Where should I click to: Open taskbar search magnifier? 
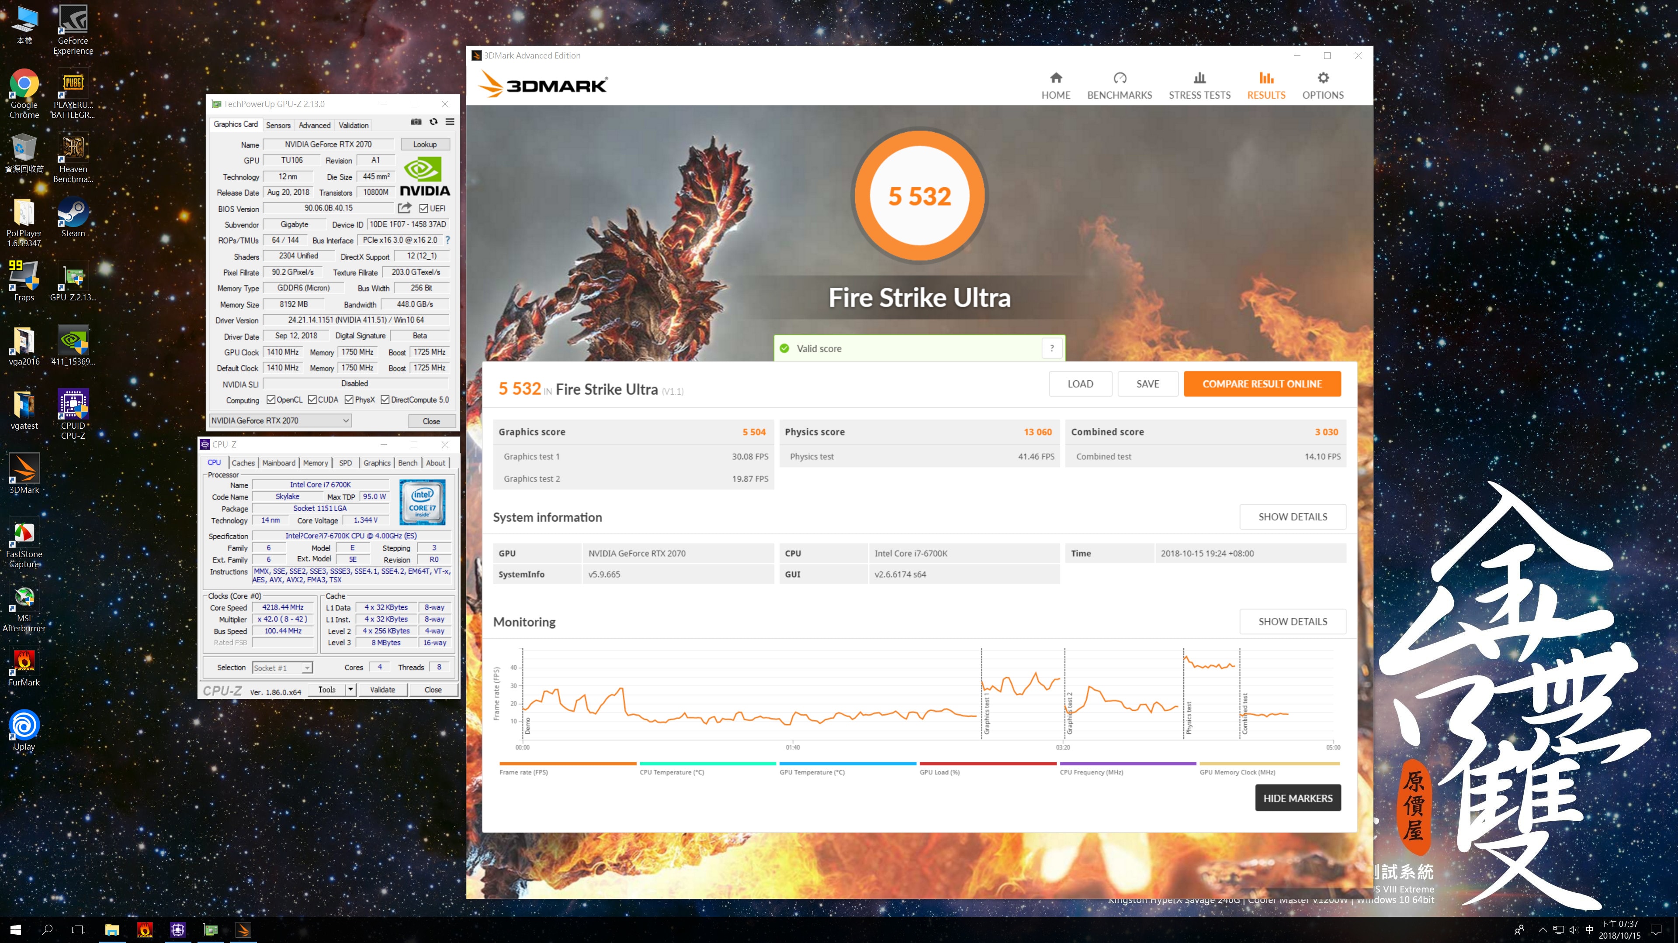[x=47, y=929]
